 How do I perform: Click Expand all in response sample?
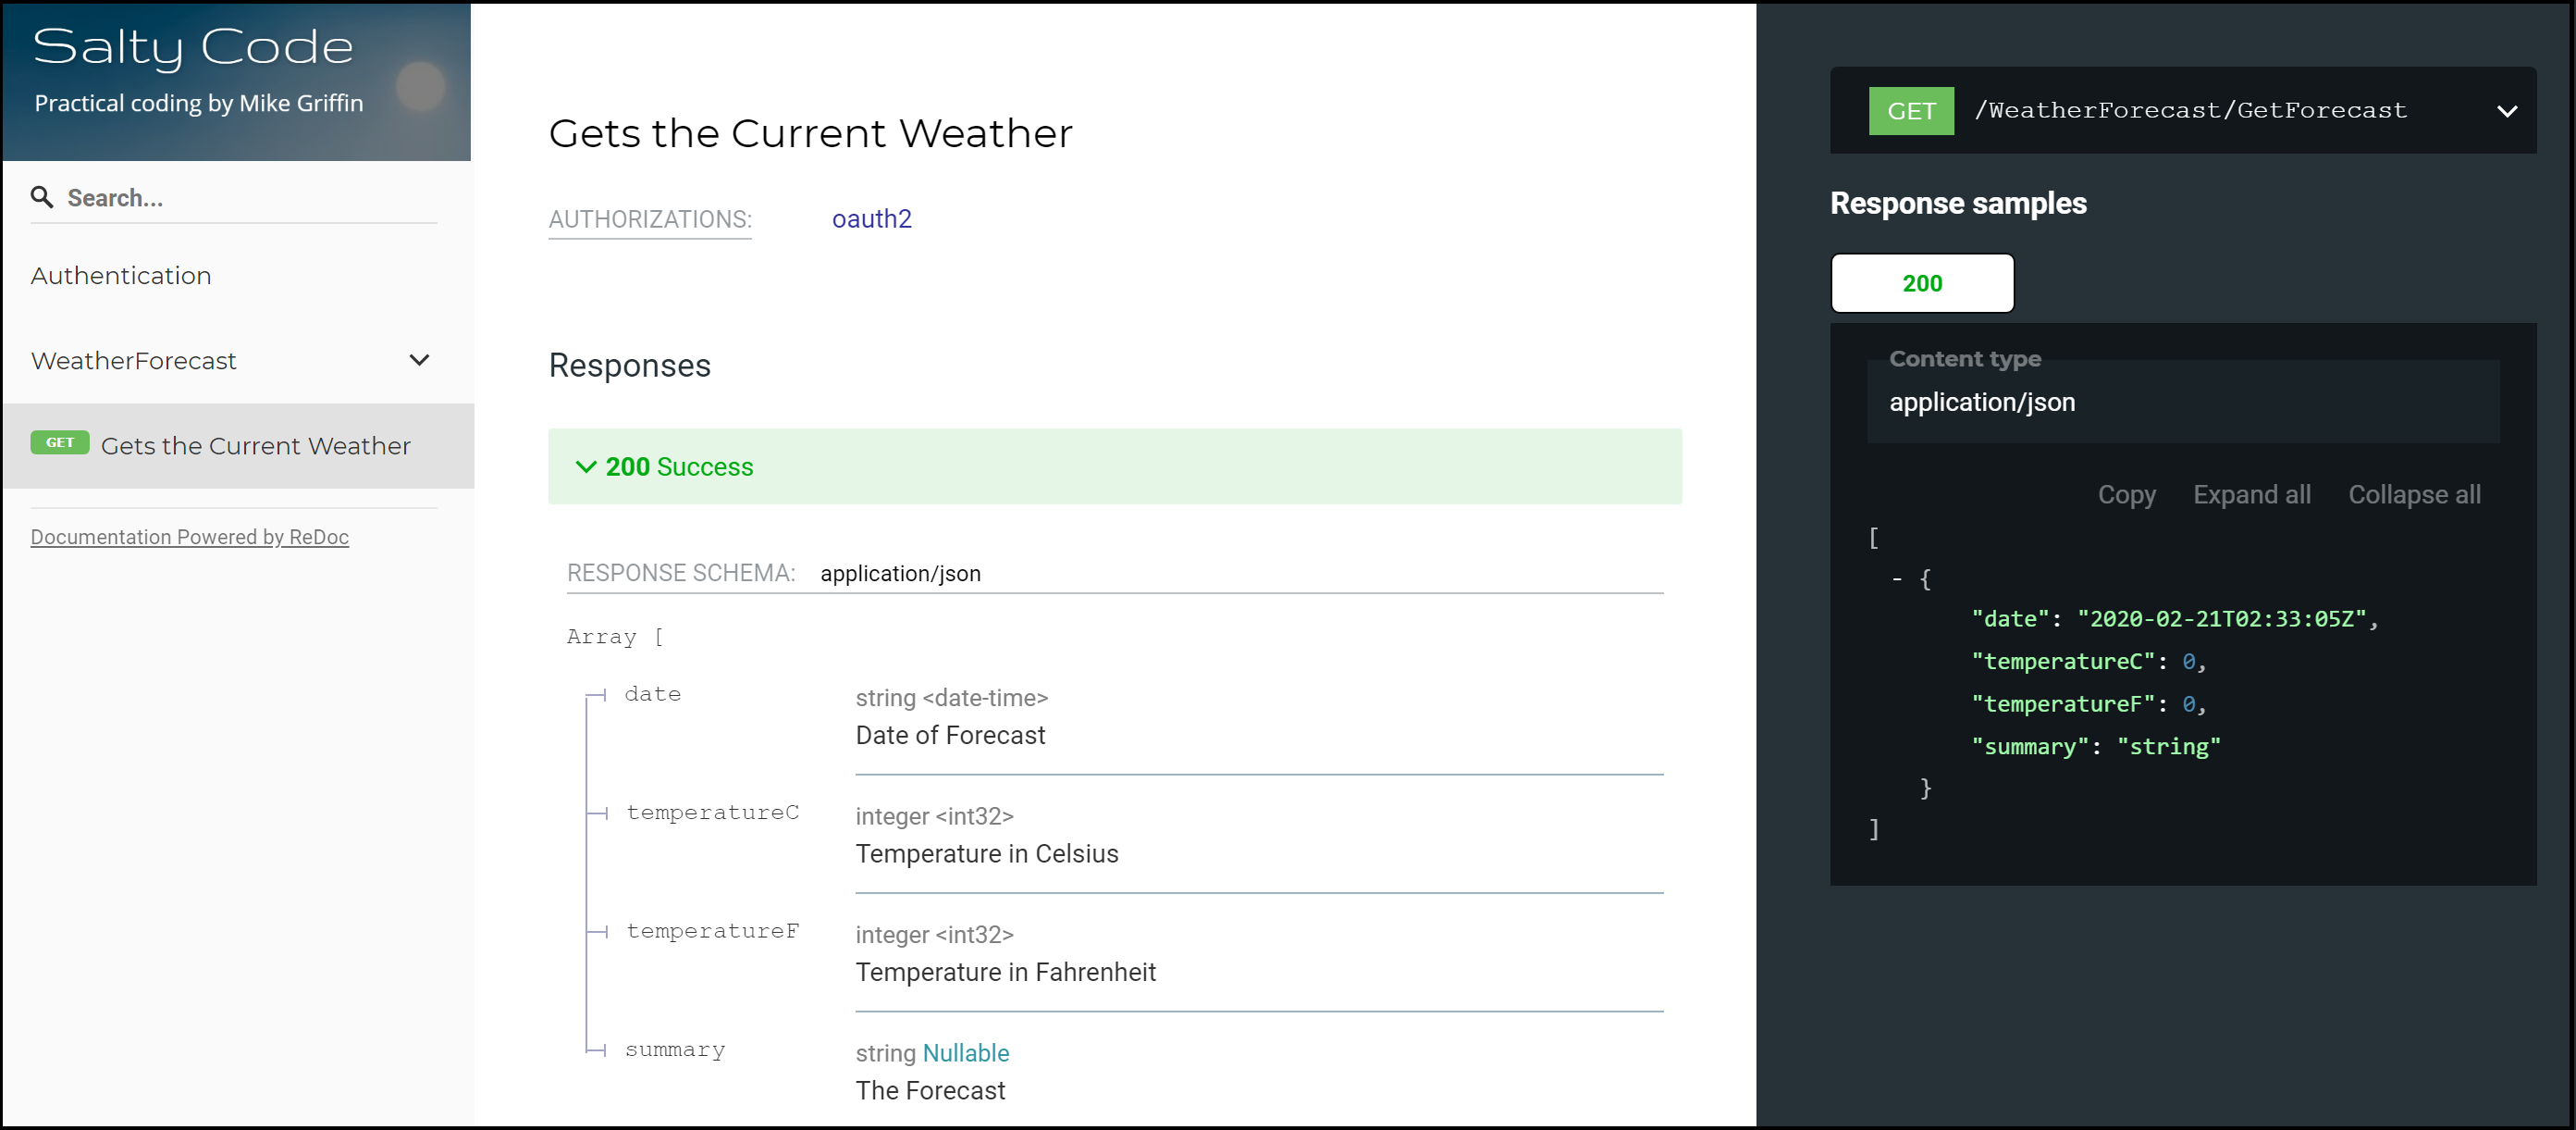[x=2250, y=494]
